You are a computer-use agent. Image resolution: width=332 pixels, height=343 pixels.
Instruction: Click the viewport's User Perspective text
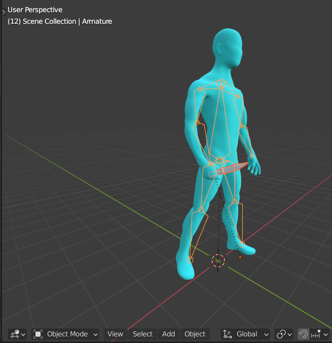(x=35, y=10)
